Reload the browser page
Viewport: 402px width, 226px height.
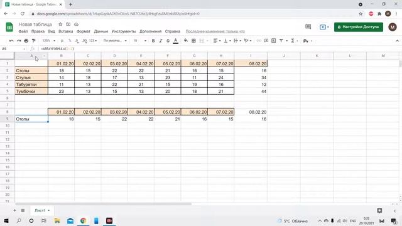coord(23,14)
